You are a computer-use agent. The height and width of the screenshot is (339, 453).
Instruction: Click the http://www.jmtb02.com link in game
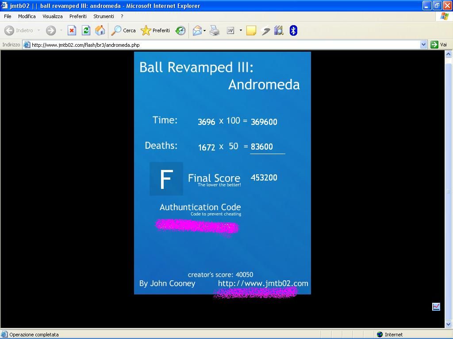click(x=263, y=283)
